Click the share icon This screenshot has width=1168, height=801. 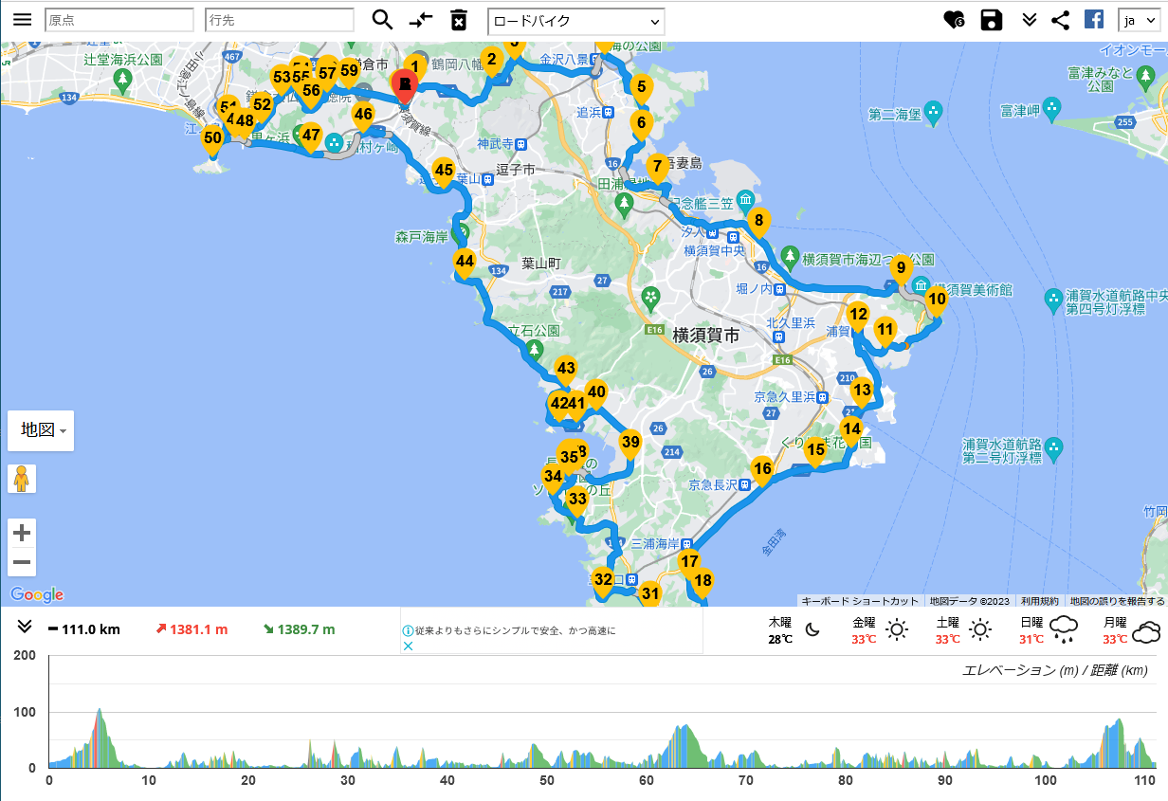[1061, 20]
